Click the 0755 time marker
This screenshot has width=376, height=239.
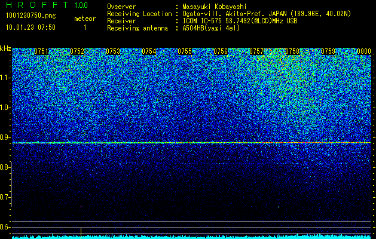(x=185, y=51)
